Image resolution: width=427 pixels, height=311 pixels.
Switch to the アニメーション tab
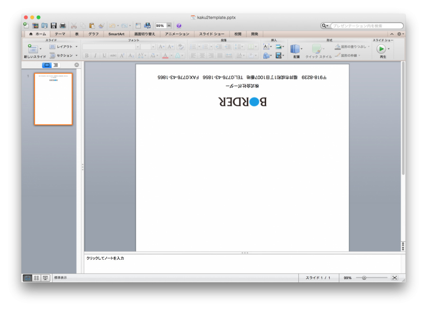click(177, 34)
